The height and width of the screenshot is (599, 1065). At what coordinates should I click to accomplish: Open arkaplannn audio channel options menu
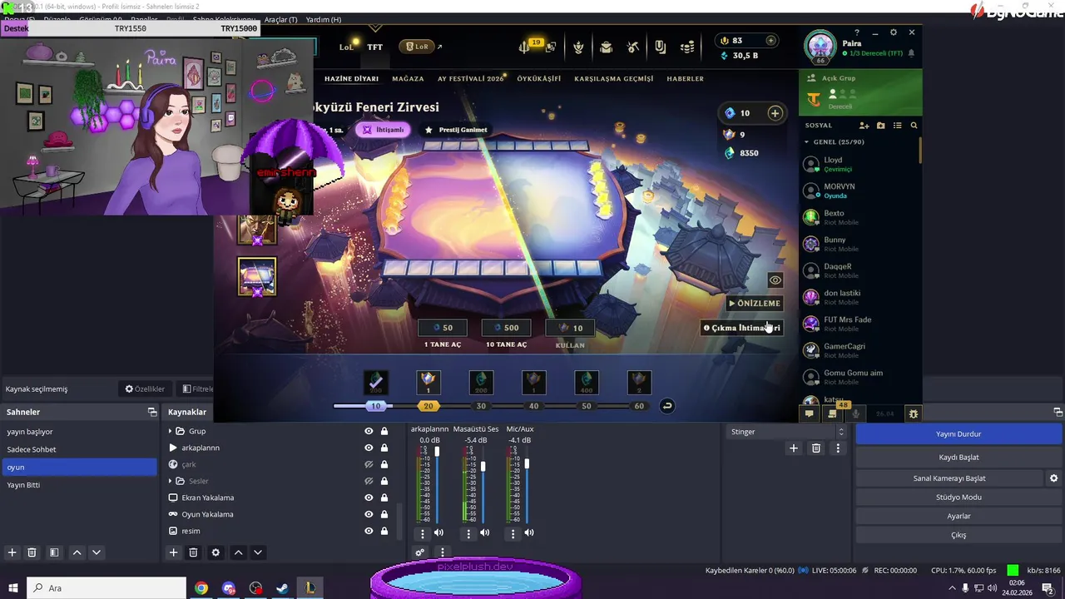[422, 533]
